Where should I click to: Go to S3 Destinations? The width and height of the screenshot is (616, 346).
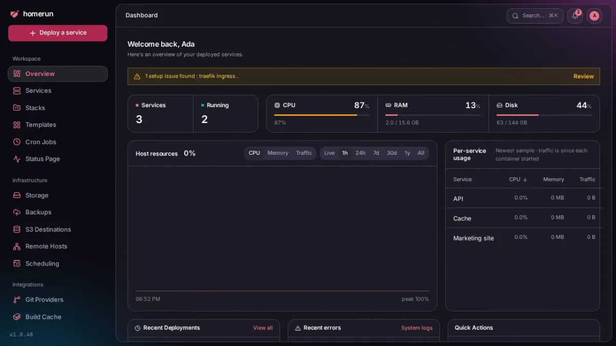tap(57, 229)
